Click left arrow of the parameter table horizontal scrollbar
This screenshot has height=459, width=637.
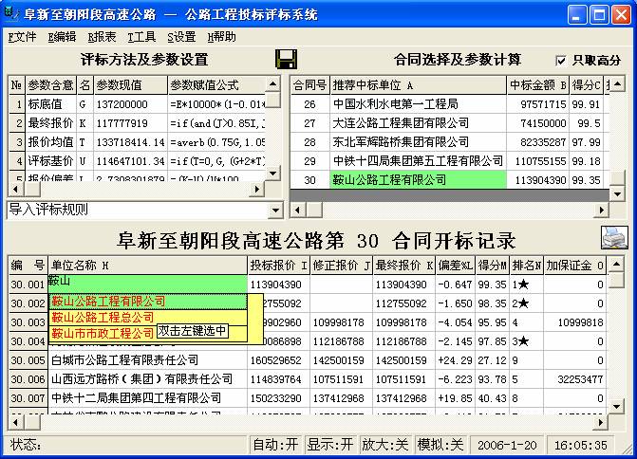click(15, 189)
